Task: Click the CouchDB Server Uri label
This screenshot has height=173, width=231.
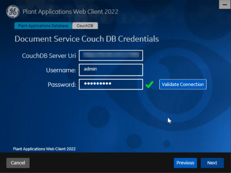Action: tap(49, 56)
